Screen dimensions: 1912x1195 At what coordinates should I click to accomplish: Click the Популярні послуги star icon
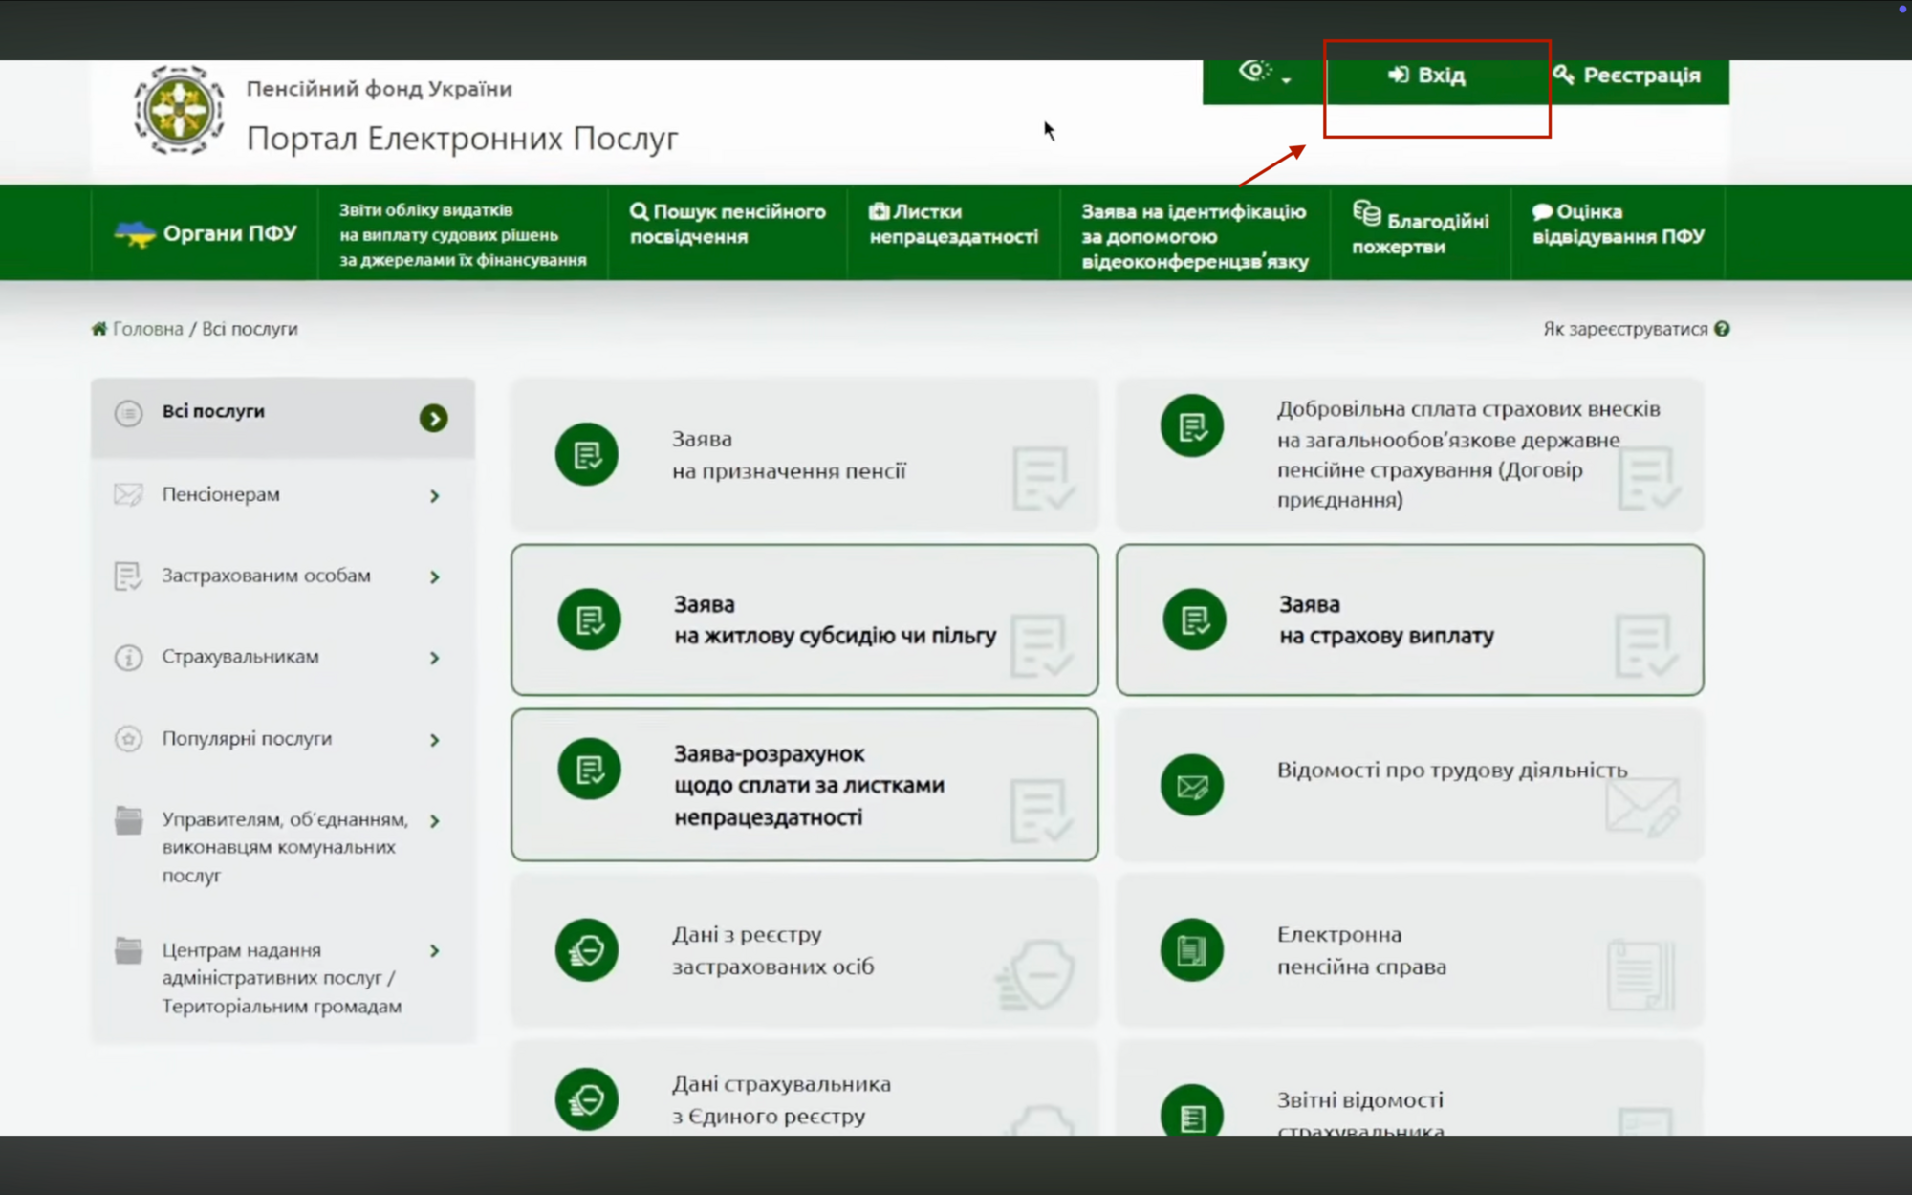(128, 739)
